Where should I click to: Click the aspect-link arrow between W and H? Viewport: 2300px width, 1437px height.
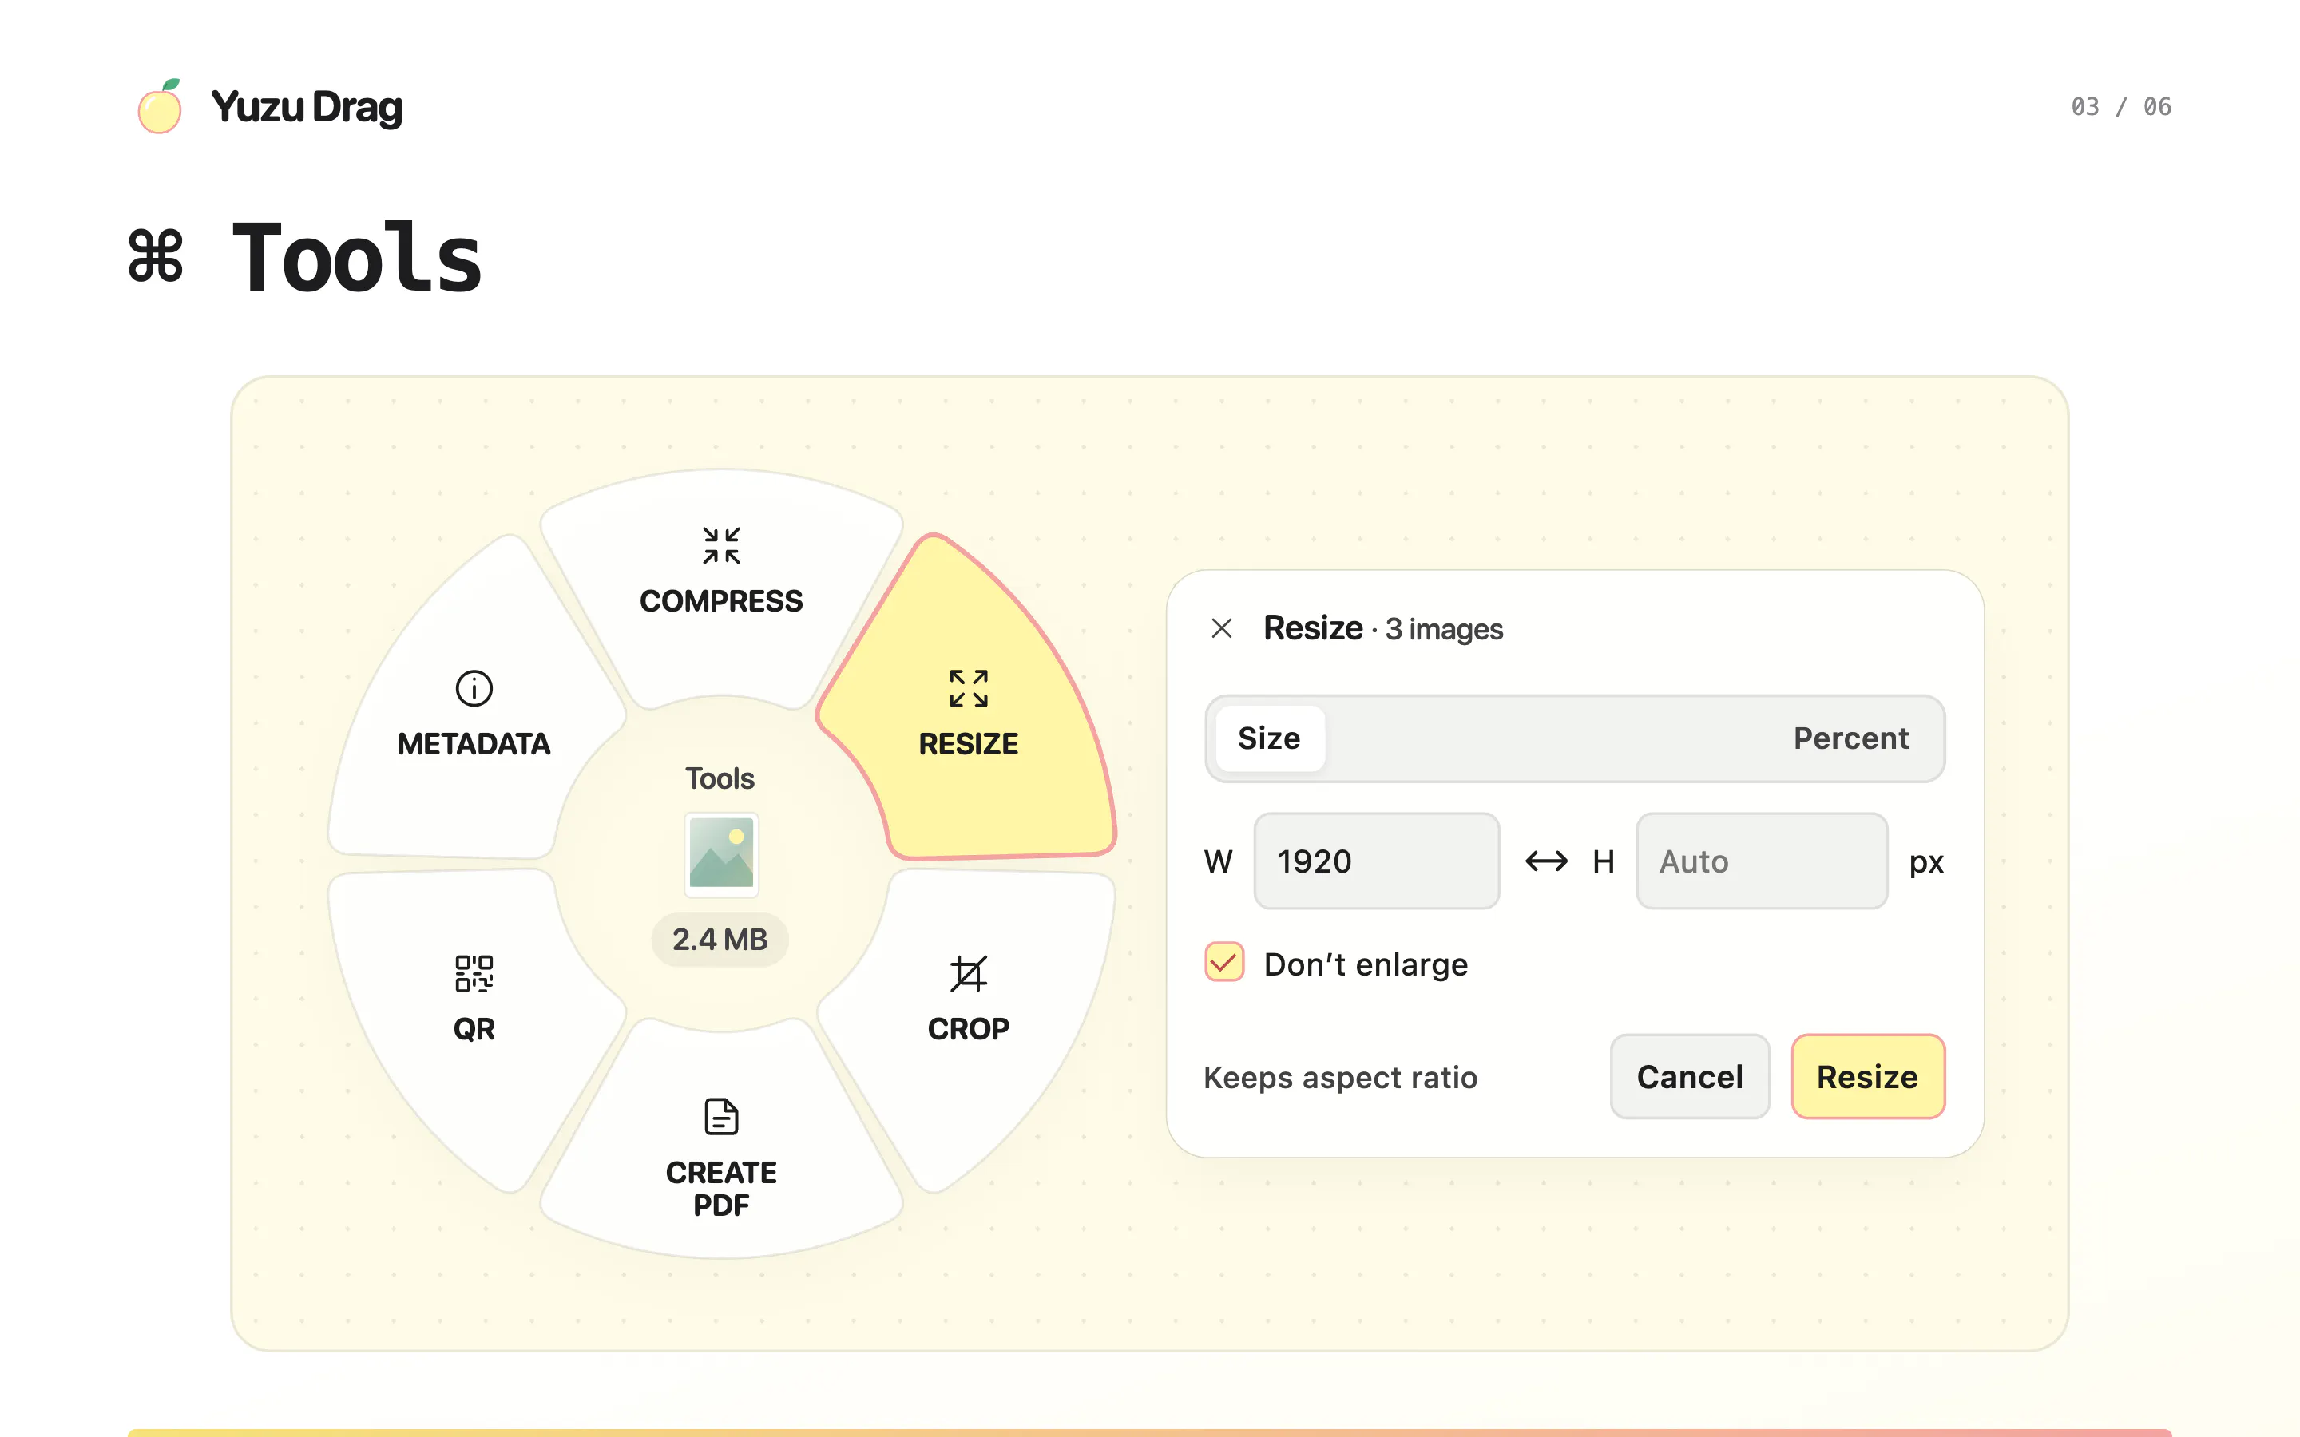click(1546, 861)
